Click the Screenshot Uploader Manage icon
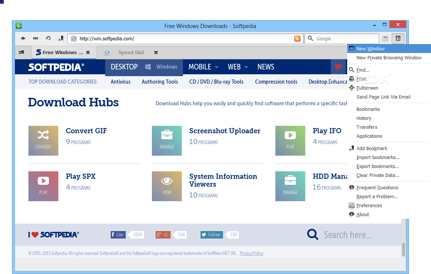Image resolution: width=431 pixels, height=274 pixels. [x=167, y=141]
